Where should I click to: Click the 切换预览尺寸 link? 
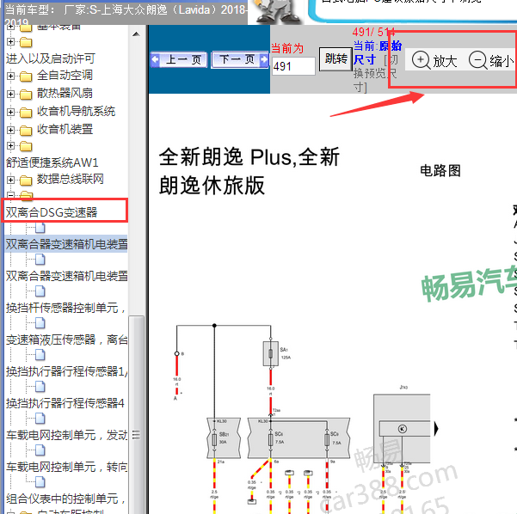point(376,73)
